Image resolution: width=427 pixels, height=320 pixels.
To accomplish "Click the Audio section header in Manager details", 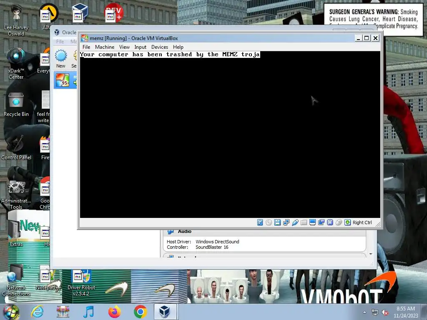I will [185, 232].
